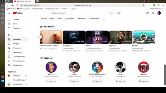Open Ваши клипы in the sidebar
This screenshot has height=93, width=166.
tap(18, 65)
